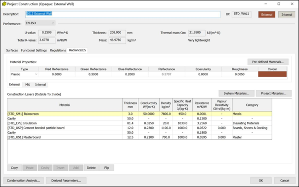Click the Description text field
Image resolution: width=299 pixels, height=187 pixels.
point(123,14)
